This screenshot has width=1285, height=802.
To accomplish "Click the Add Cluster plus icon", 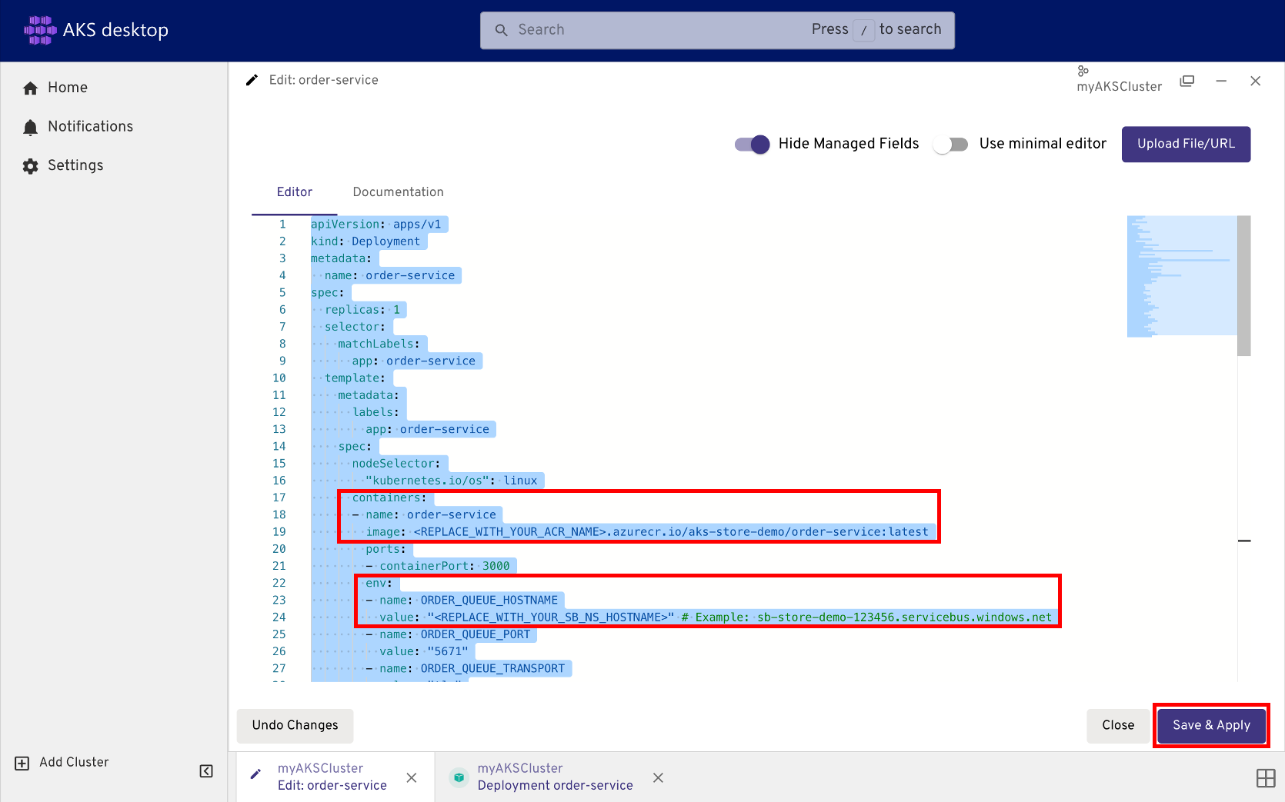I will coord(22,763).
